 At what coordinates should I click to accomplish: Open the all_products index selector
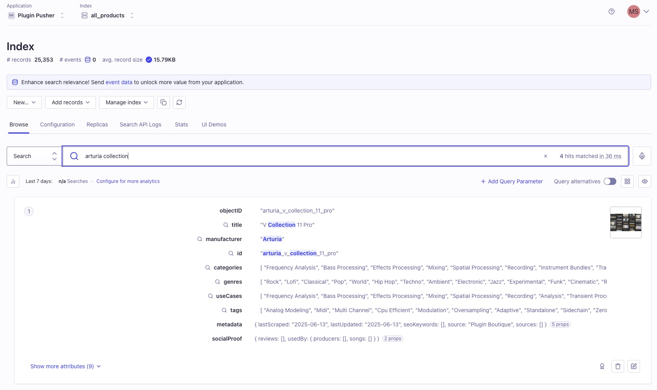coord(108,15)
